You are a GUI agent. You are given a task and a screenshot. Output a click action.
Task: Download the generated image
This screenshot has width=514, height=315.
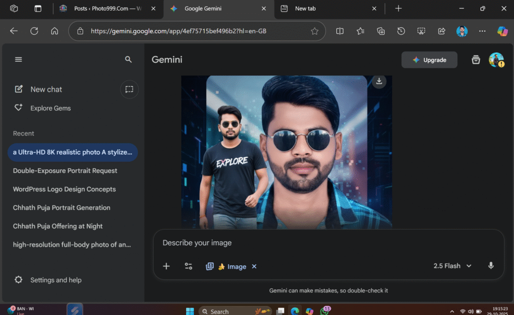click(379, 81)
